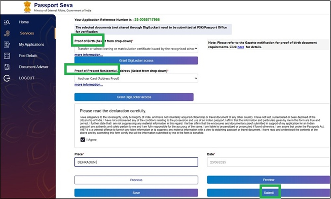Grant DigiLocker access for birth proof

coord(136,60)
